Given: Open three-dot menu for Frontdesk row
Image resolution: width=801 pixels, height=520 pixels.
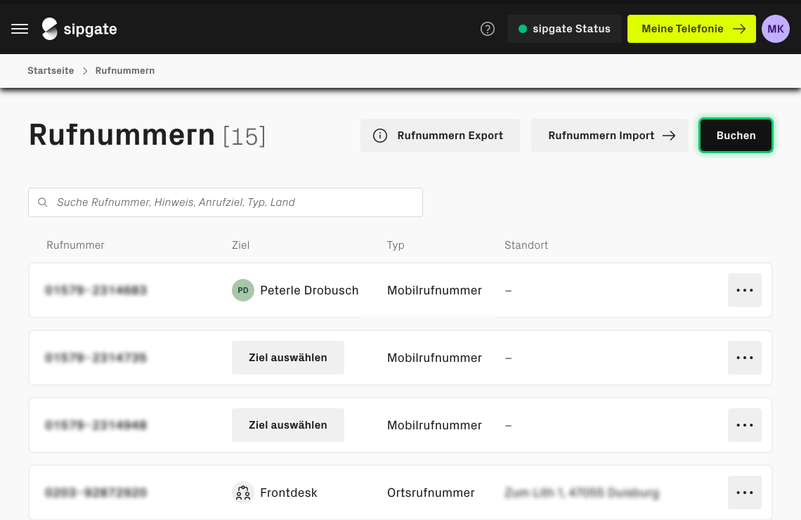Looking at the screenshot, I should [744, 493].
